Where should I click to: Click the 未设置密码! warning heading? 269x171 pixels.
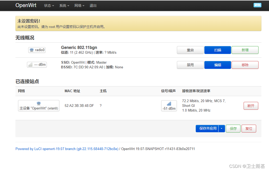(29, 21)
